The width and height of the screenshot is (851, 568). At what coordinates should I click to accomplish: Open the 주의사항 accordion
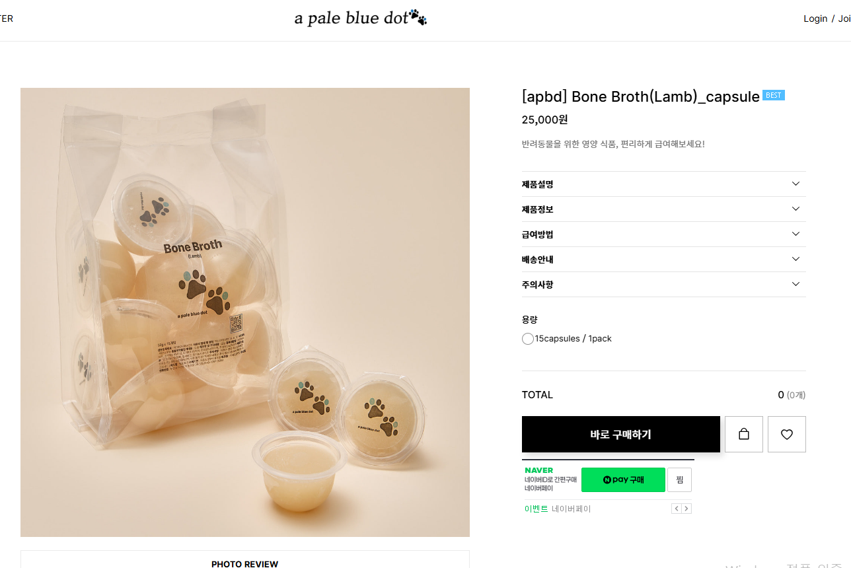coord(663,285)
